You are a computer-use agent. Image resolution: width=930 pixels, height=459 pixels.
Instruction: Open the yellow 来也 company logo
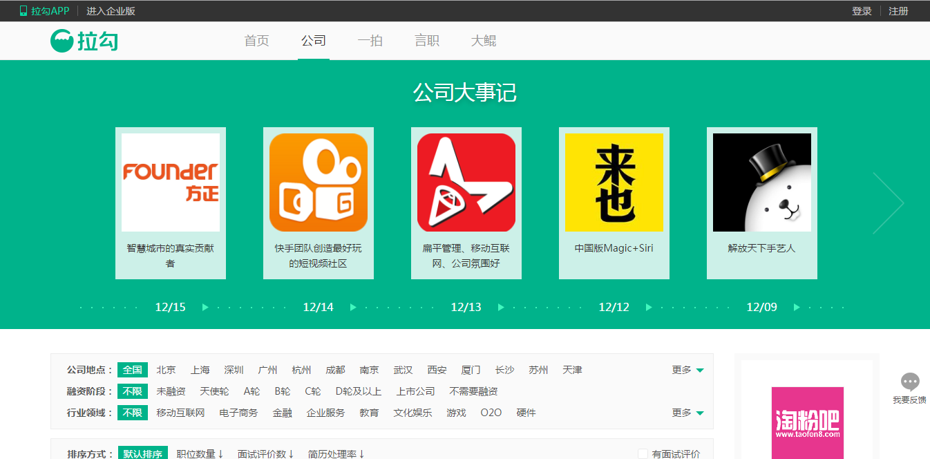pyautogui.click(x=614, y=182)
